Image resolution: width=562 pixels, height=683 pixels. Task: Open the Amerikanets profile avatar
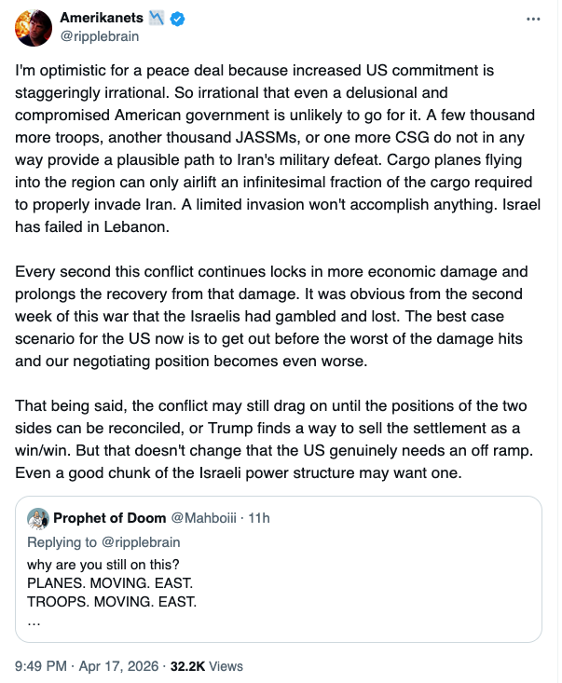point(33,28)
